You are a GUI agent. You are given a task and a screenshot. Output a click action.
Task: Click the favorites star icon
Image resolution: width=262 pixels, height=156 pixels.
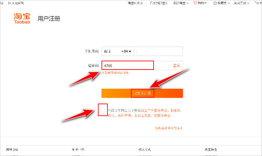click(215, 3)
